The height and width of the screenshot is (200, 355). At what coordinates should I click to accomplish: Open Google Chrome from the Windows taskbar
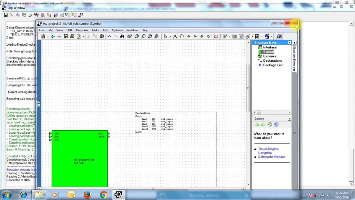(103, 195)
